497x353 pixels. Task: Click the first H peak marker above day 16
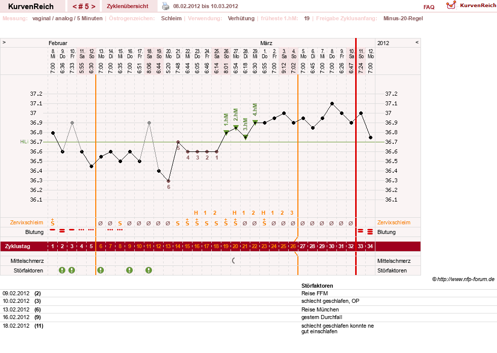click(x=196, y=213)
